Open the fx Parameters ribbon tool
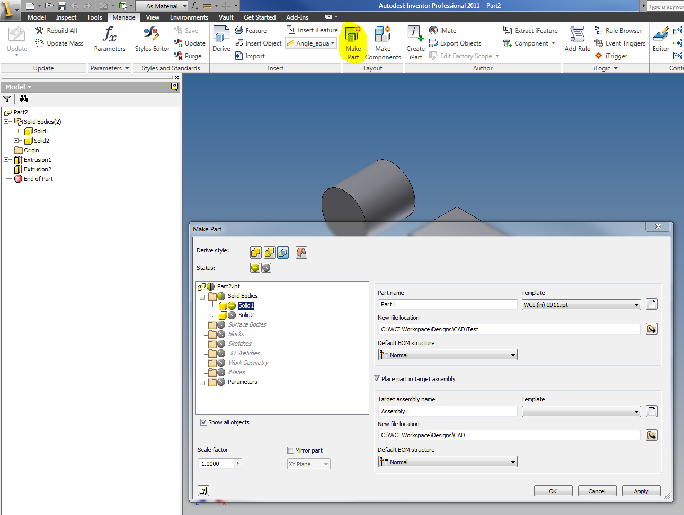The width and height of the screenshot is (684, 515). click(x=110, y=39)
